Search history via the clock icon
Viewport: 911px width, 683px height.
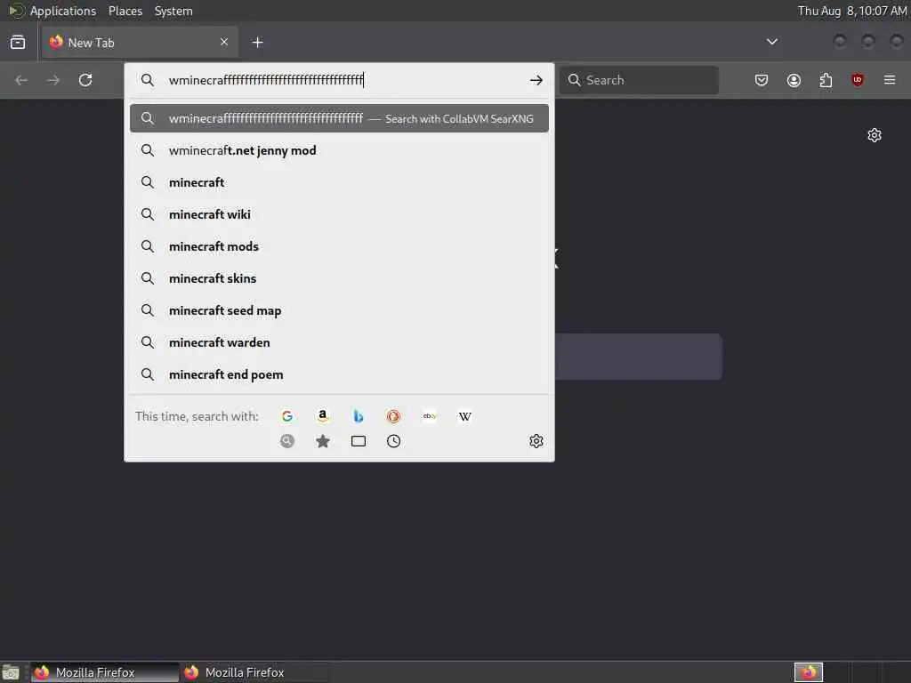[x=393, y=441]
